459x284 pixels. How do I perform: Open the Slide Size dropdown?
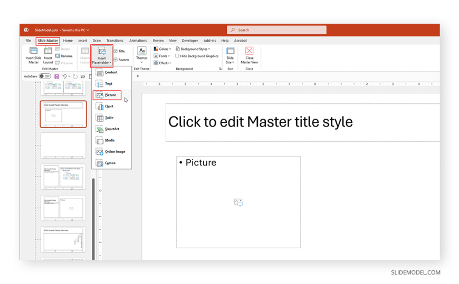point(230,55)
